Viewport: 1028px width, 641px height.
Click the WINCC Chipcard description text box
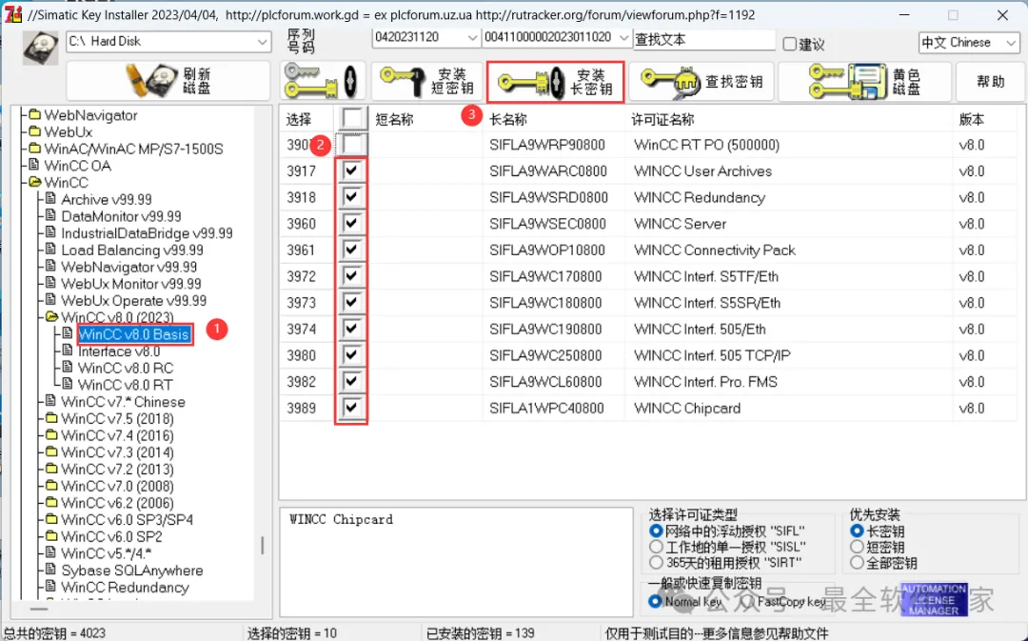[x=456, y=562]
